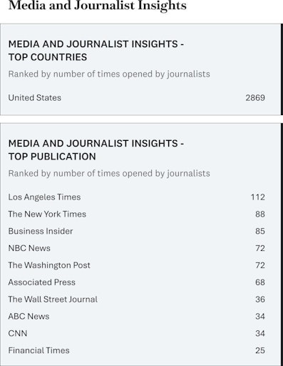Click the Media and Journalist Insights heading
This screenshot has height=366, width=283.
[97, 5]
